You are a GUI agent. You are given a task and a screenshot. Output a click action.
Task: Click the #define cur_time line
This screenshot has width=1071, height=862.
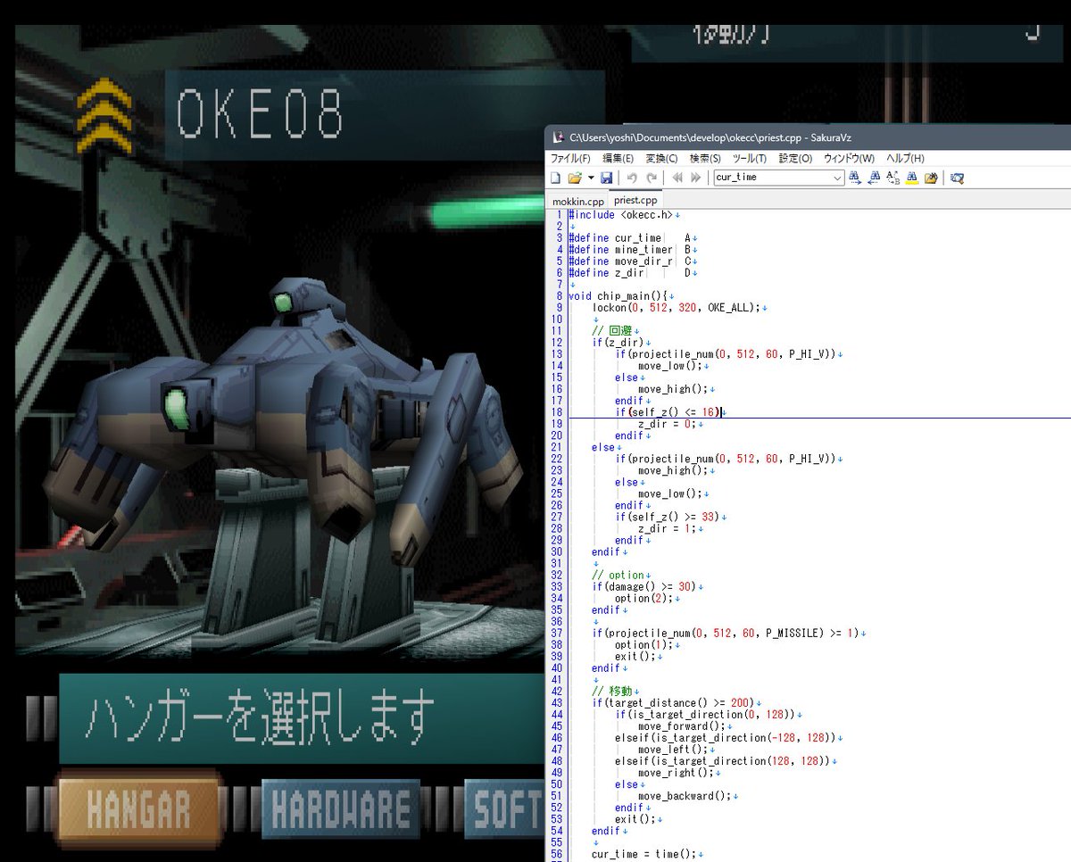(632, 238)
